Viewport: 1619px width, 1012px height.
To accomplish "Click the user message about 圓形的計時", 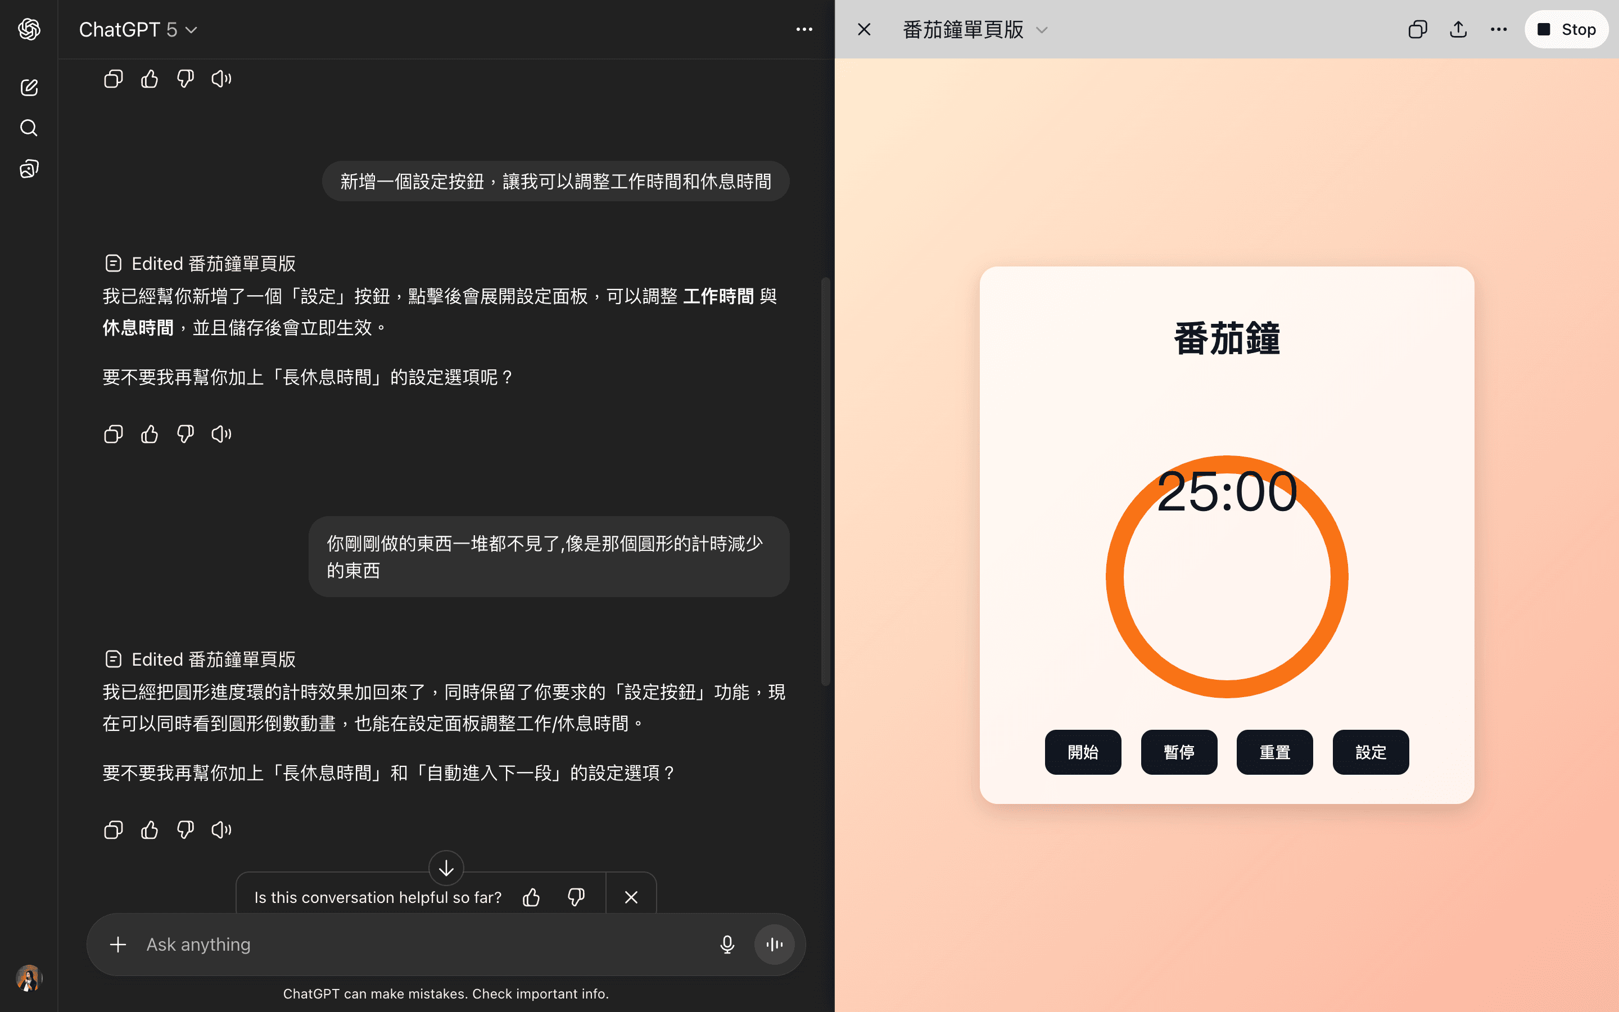I will pos(549,556).
